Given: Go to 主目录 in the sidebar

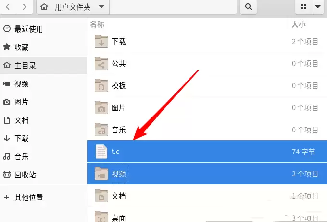Looking at the screenshot, I should point(25,66).
